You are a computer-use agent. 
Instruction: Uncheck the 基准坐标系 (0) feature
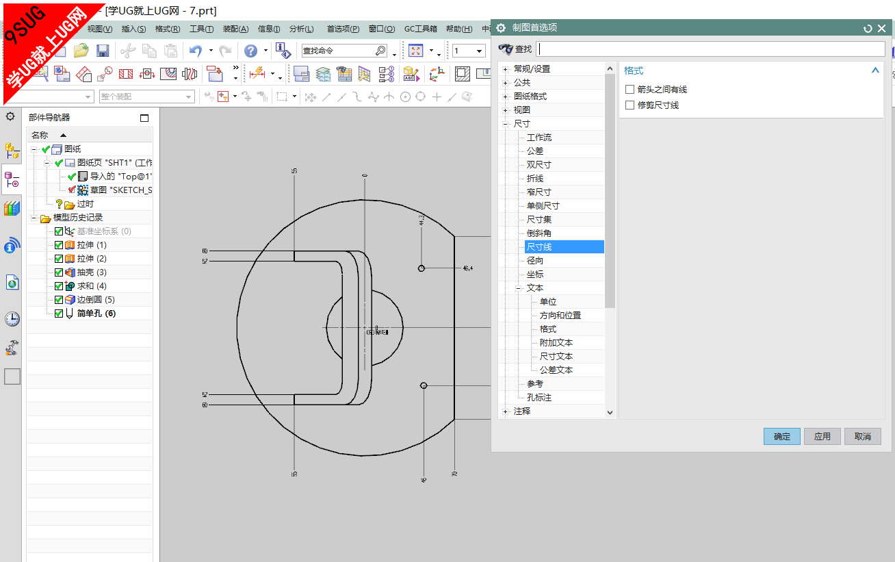(x=59, y=231)
